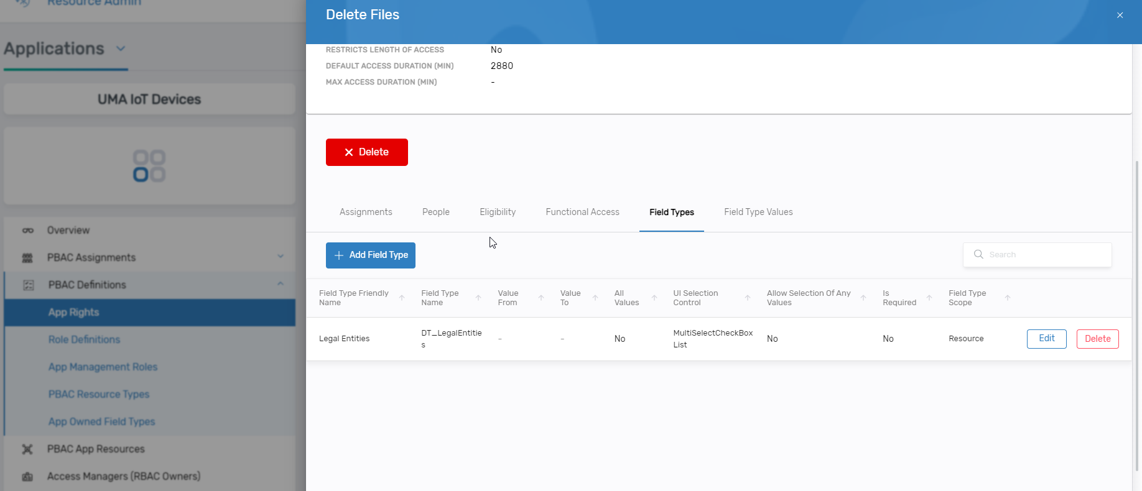Open PBAC App Resources item
Image resolution: width=1142 pixels, height=491 pixels.
pyautogui.click(x=96, y=449)
